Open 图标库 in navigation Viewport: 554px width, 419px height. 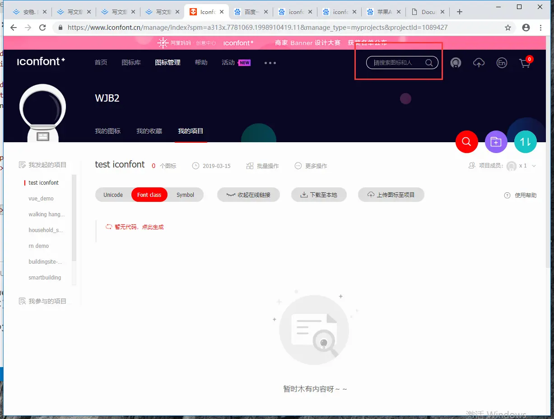[x=131, y=63]
